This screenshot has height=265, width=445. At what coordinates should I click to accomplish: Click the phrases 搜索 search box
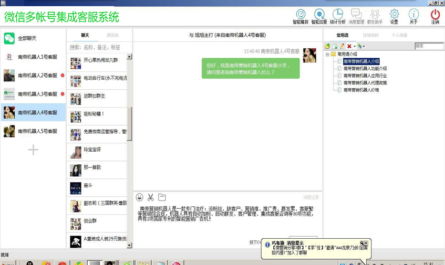(429, 46)
